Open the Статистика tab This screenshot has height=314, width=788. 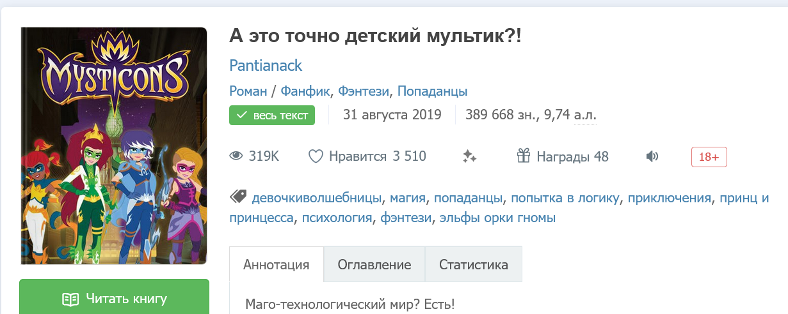(473, 265)
